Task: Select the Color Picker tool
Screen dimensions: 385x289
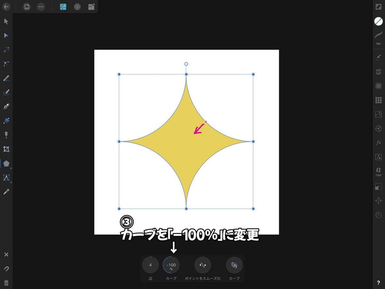Action: (6, 192)
